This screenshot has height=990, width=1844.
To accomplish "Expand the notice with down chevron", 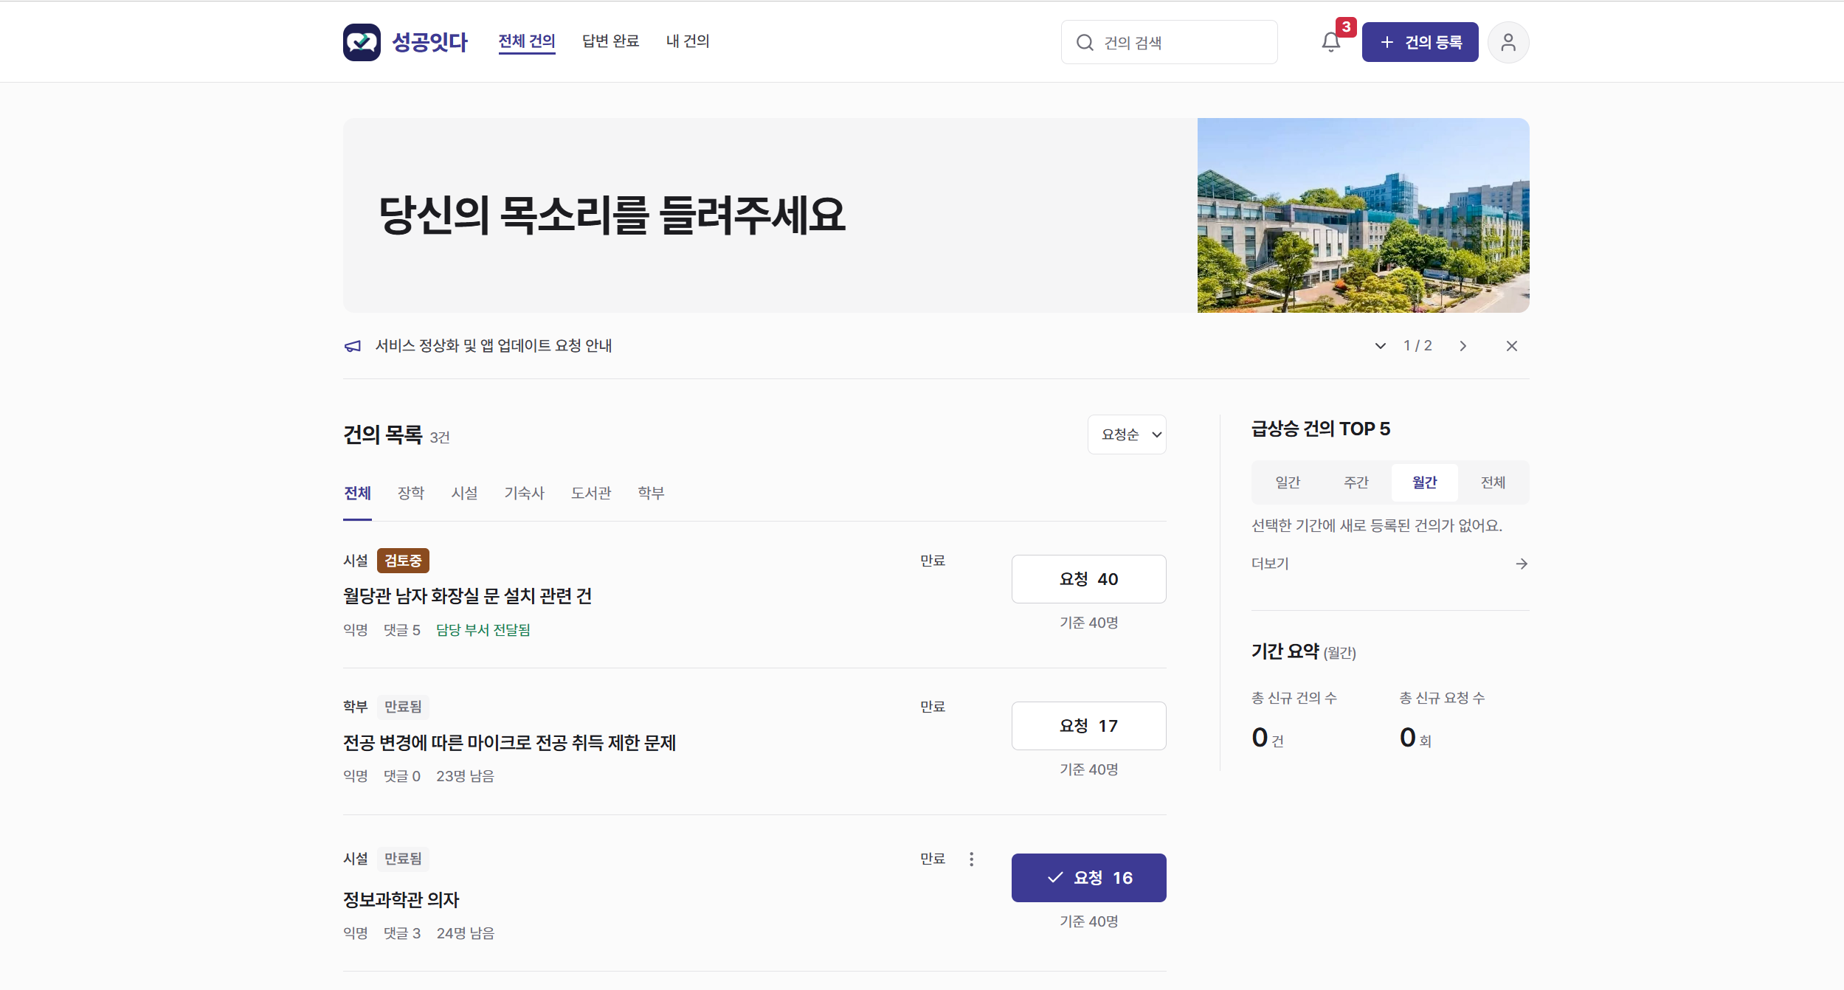I will pos(1380,346).
